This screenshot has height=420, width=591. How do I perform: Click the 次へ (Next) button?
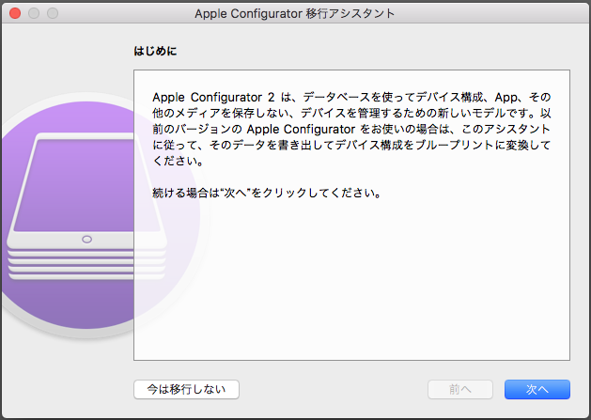537,389
